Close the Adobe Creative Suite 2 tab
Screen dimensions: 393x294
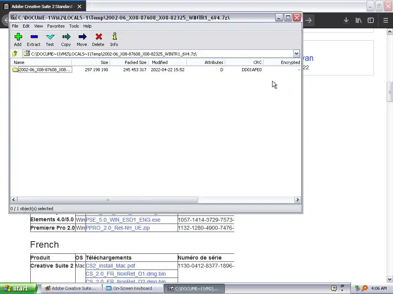79,7
